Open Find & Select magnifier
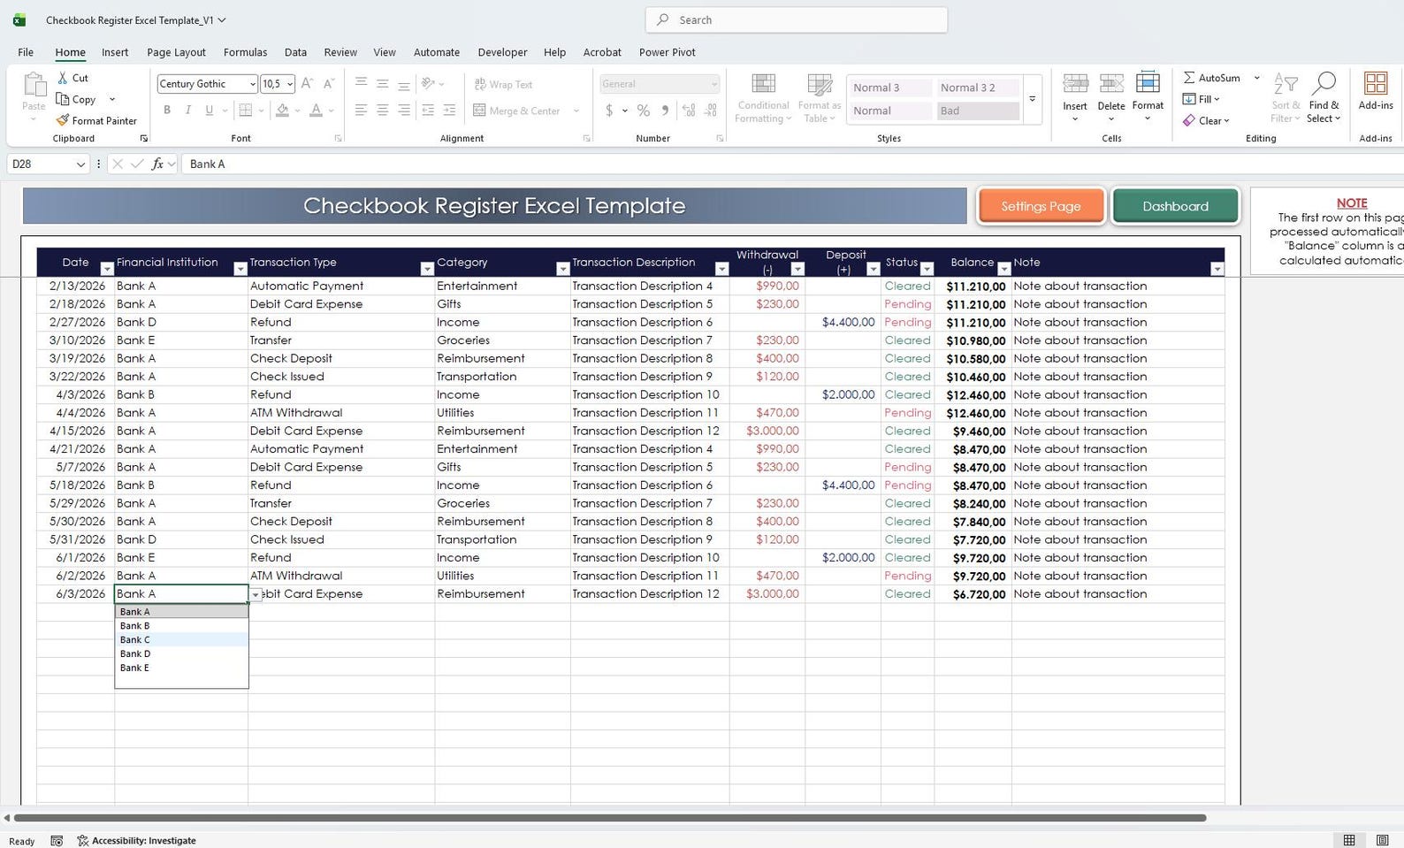The image size is (1404, 848). [1324, 97]
